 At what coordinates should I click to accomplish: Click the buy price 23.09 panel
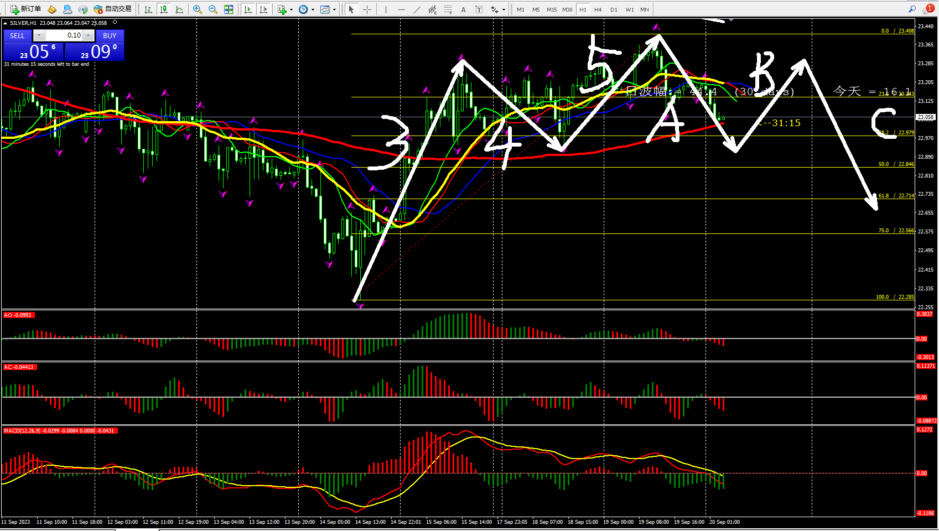95,51
